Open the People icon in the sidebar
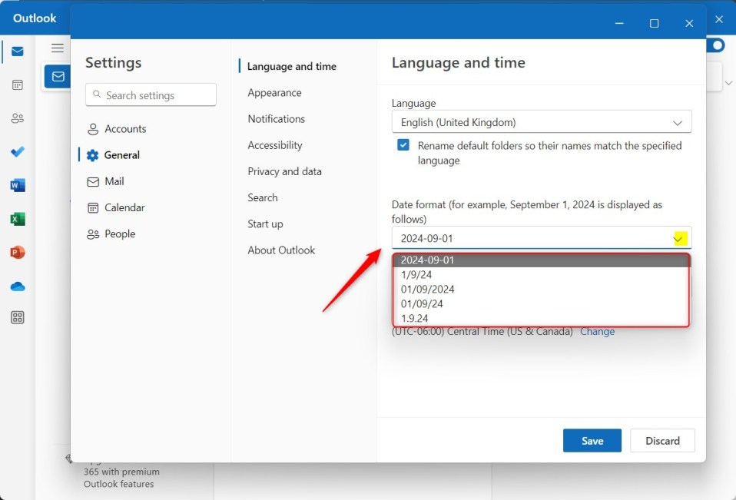This screenshot has height=500, width=736. pyautogui.click(x=17, y=118)
